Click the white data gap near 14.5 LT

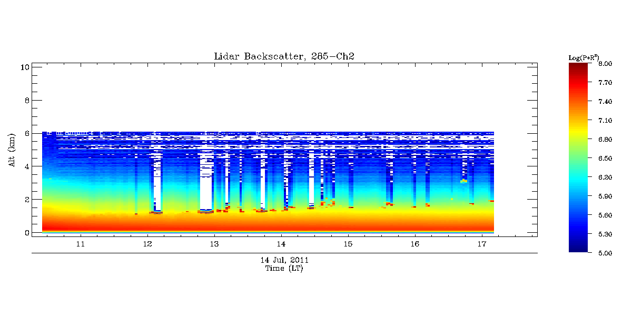coord(311,177)
